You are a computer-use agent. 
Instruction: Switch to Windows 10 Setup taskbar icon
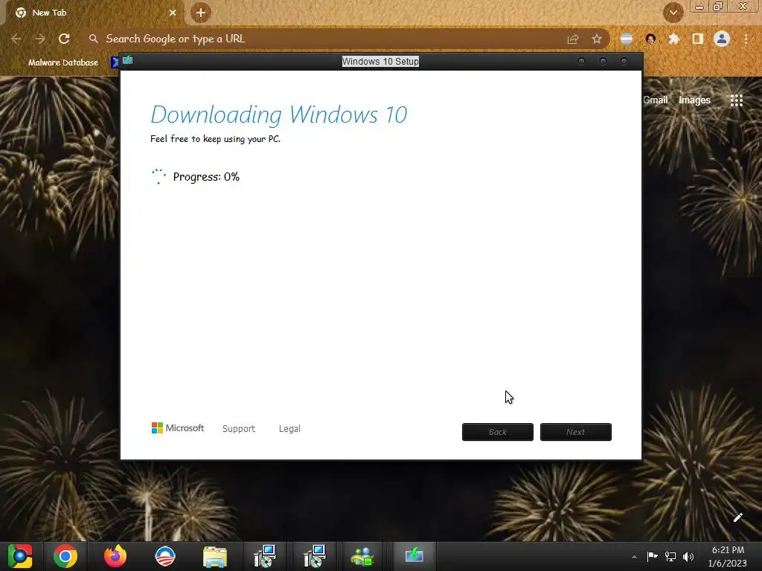pos(414,556)
